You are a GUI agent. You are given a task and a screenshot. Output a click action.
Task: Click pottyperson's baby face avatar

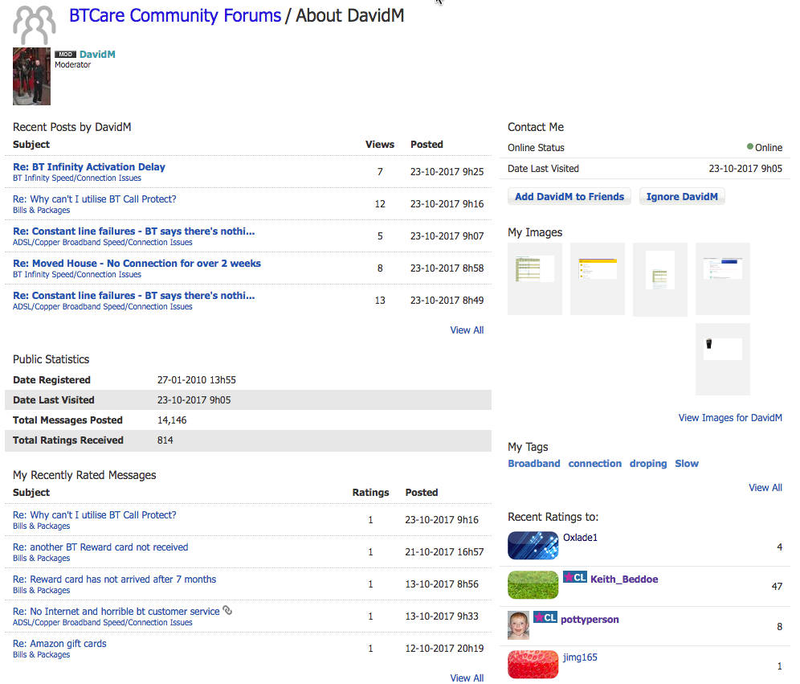(518, 625)
